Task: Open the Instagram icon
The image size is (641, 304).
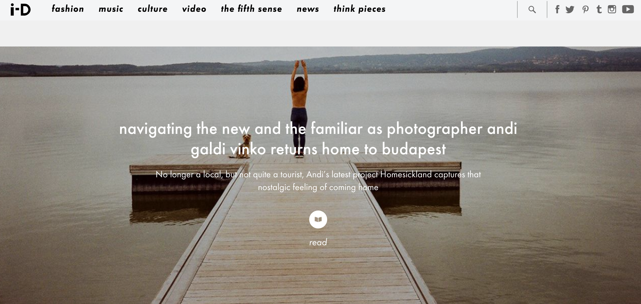Action: (612, 9)
